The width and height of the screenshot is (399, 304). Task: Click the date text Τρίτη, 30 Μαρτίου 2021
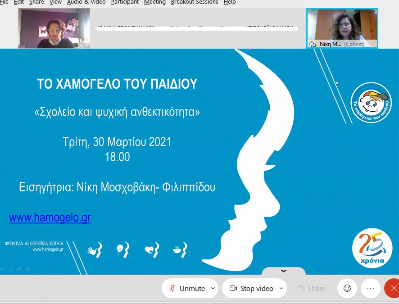pos(117,142)
